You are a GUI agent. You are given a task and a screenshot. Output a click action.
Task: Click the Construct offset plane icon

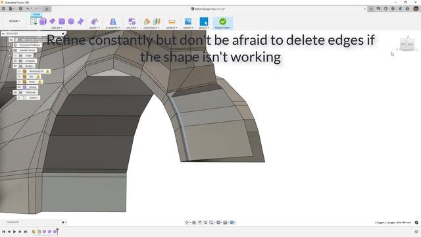[x=147, y=21]
